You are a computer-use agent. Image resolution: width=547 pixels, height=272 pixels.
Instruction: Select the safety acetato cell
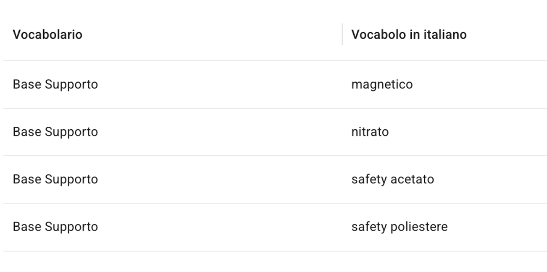392,179
